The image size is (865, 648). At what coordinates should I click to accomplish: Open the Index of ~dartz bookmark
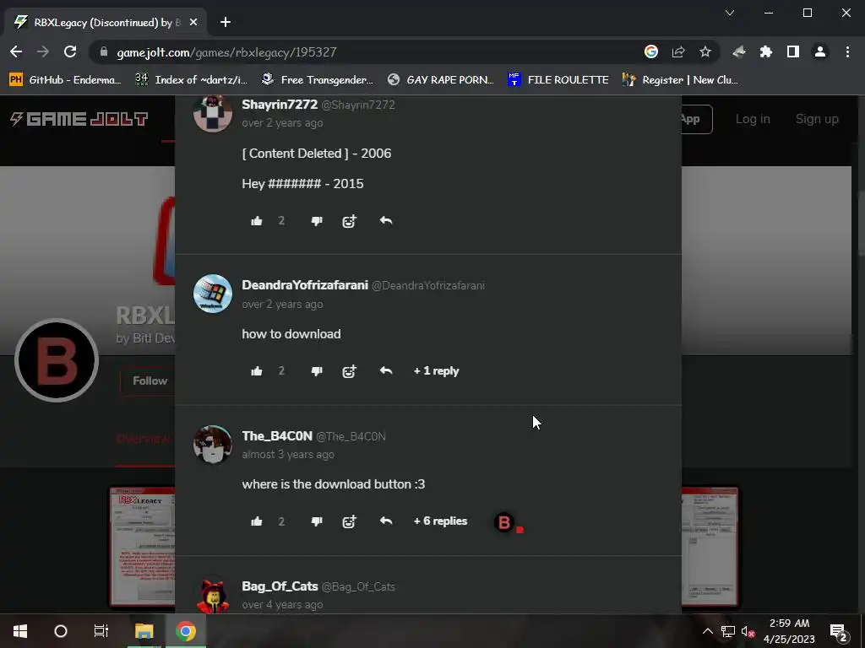(191, 80)
